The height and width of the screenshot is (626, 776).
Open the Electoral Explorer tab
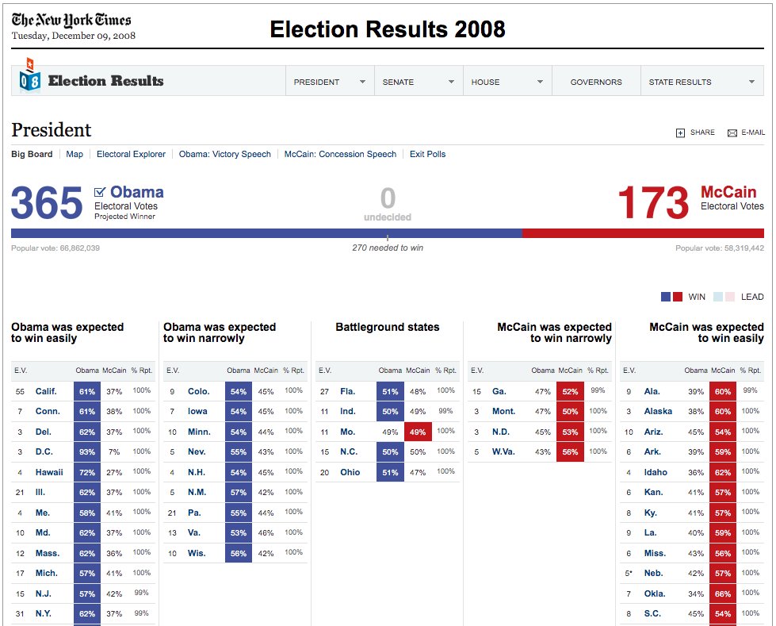click(131, 154)
